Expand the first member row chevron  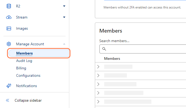point(98,67)
